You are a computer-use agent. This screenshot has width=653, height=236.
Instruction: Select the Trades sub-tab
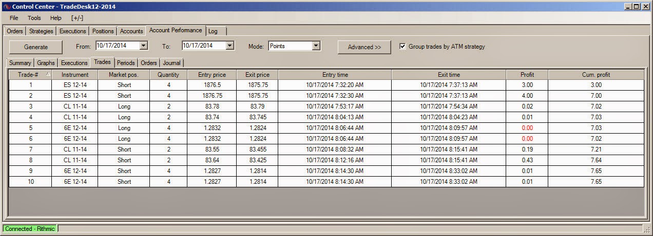pyautogui.click(x=102, y=62)
